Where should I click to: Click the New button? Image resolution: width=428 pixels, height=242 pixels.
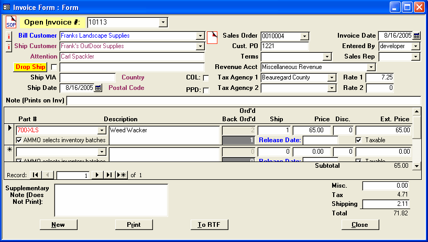[x=58, y=225]
